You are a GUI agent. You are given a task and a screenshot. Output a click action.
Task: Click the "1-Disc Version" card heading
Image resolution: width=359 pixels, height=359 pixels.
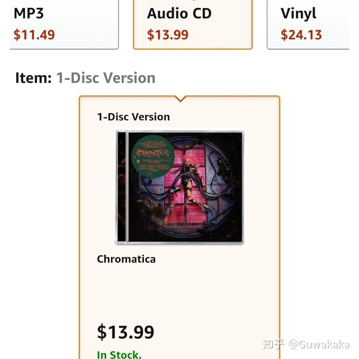134,117
